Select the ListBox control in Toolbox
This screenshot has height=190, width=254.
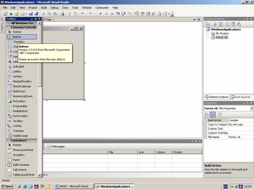(22, 71)
